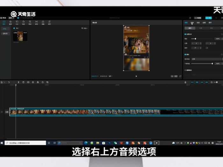The width and height of the screenshot is (223, 167).
Task: Click the mirror flip icon in timeline toolbar
Action: 38,82
